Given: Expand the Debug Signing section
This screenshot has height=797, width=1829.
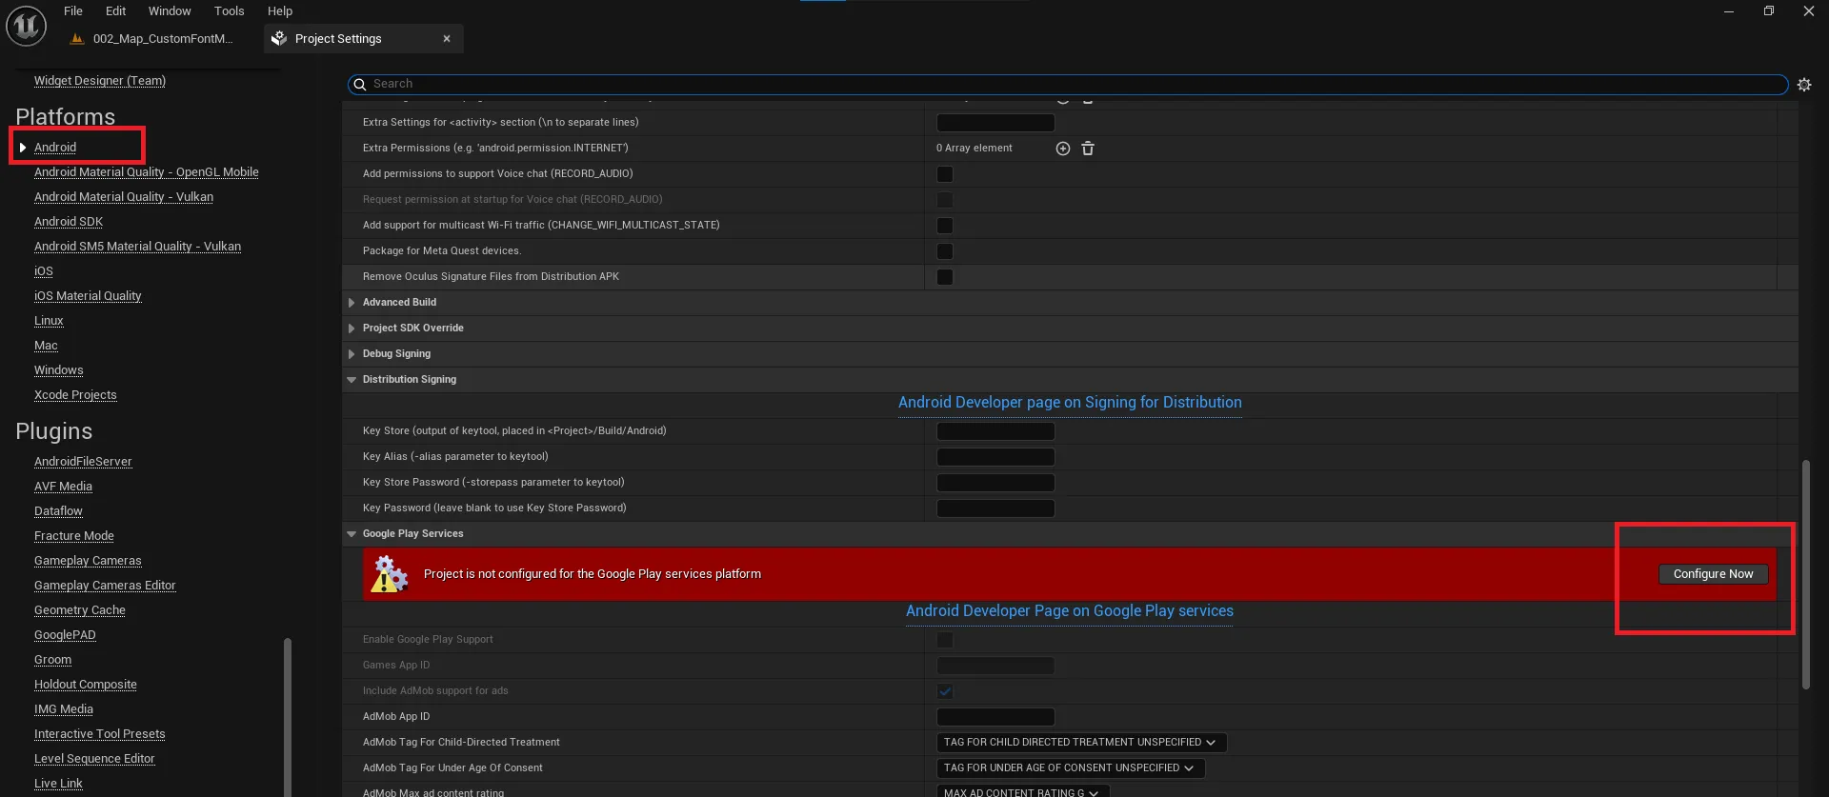Looking at the screenshot, I should [352, 354].
